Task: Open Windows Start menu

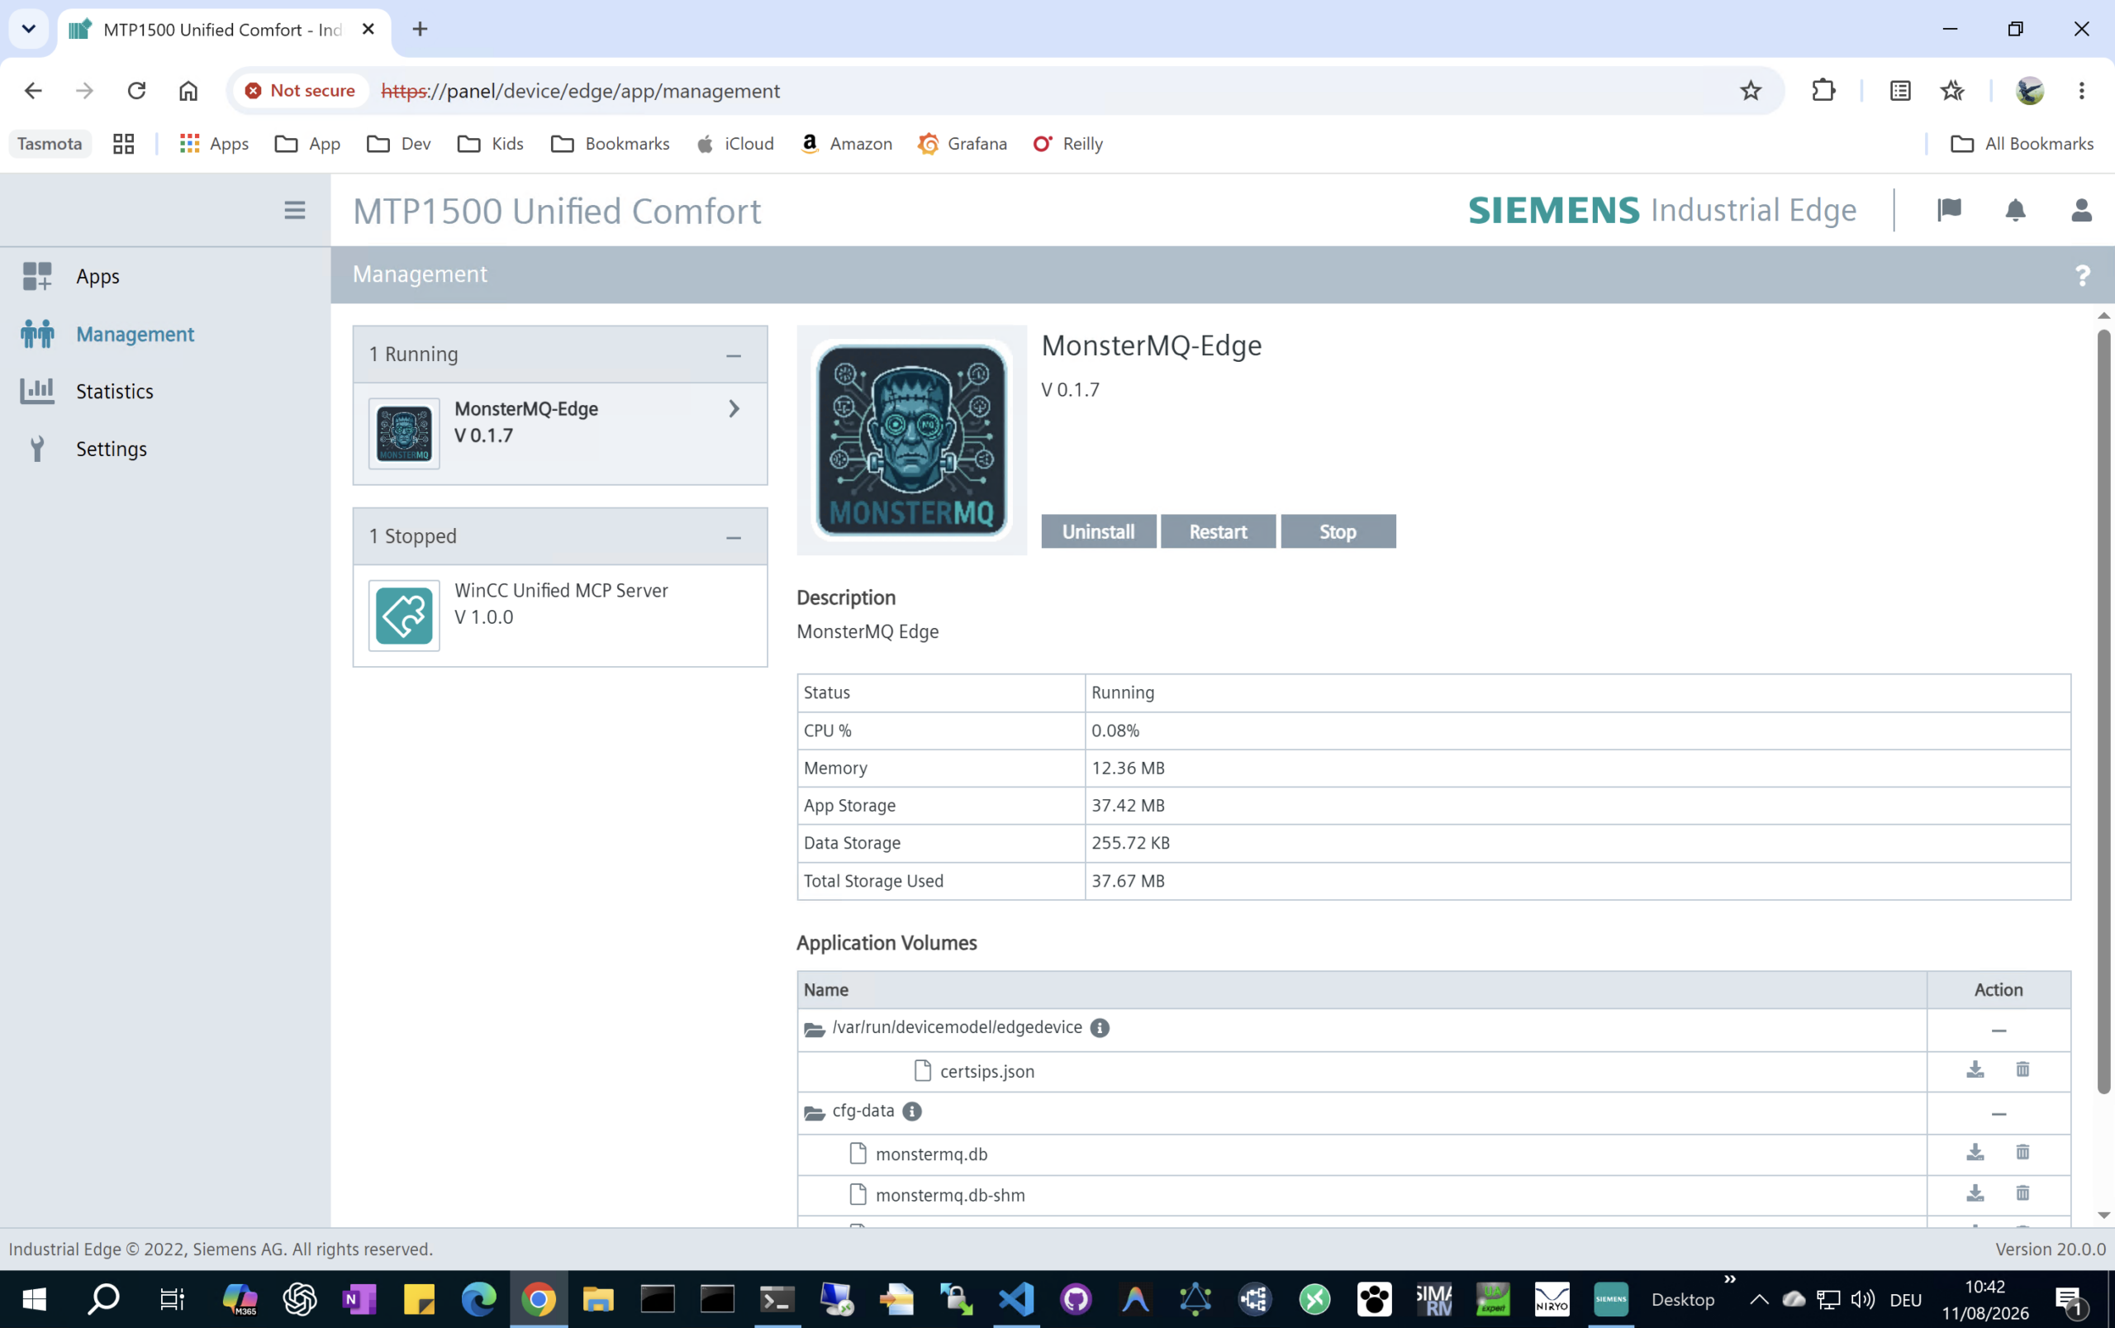Action: [33, 1299]
